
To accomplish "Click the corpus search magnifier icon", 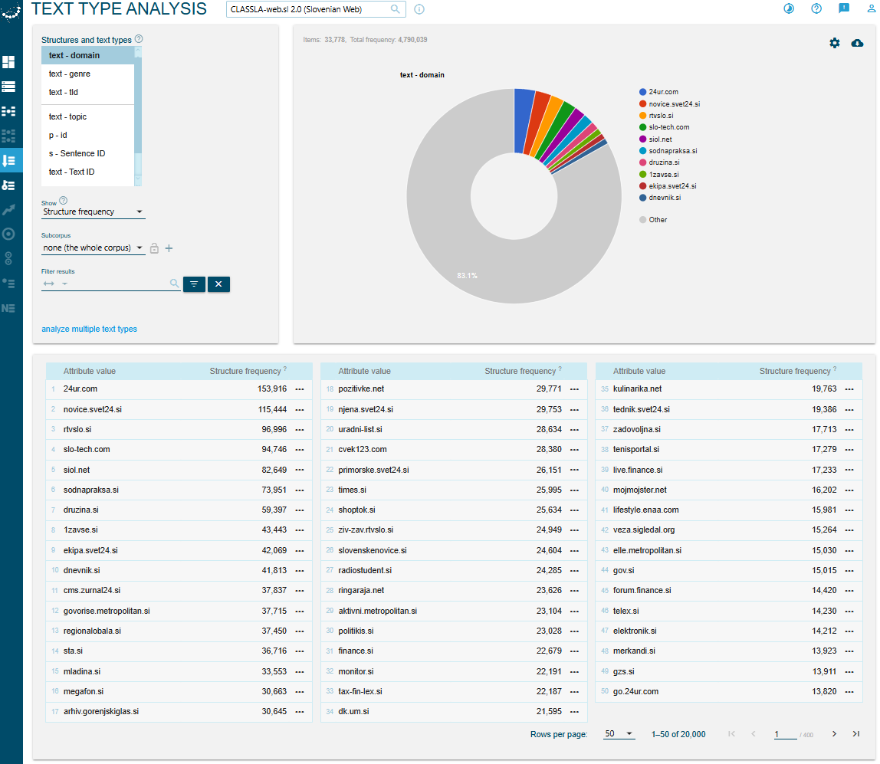I will coord(395,9).
